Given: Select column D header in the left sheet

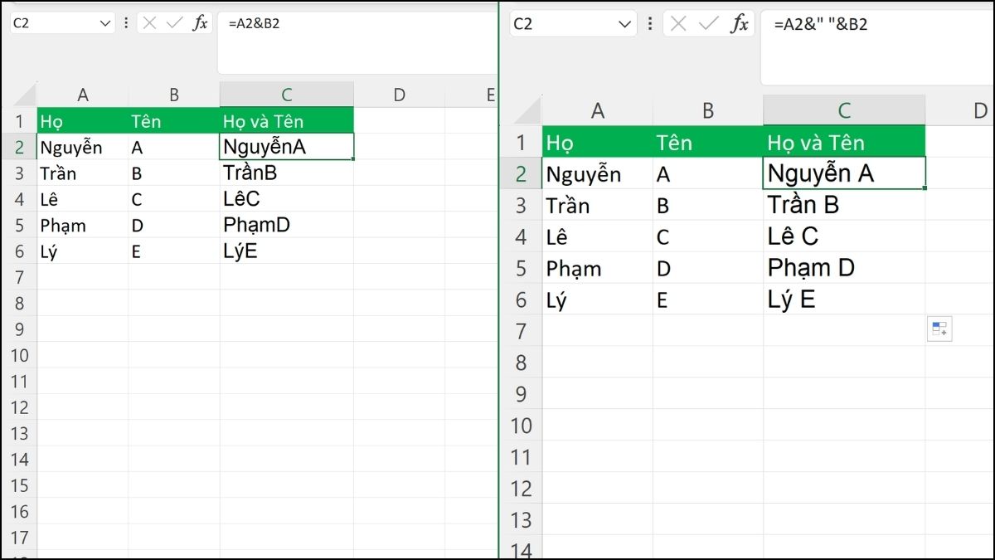Looking at the screenshot, I should [399, 95].
